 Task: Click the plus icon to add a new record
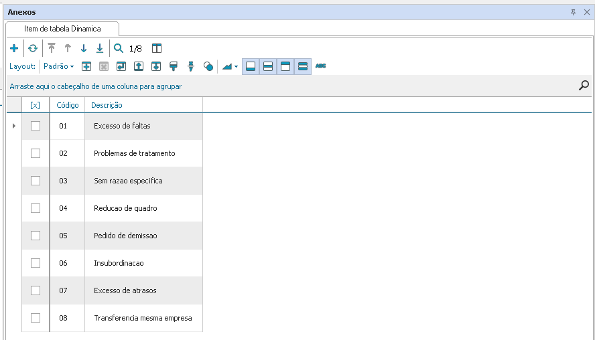click(14, 48)
